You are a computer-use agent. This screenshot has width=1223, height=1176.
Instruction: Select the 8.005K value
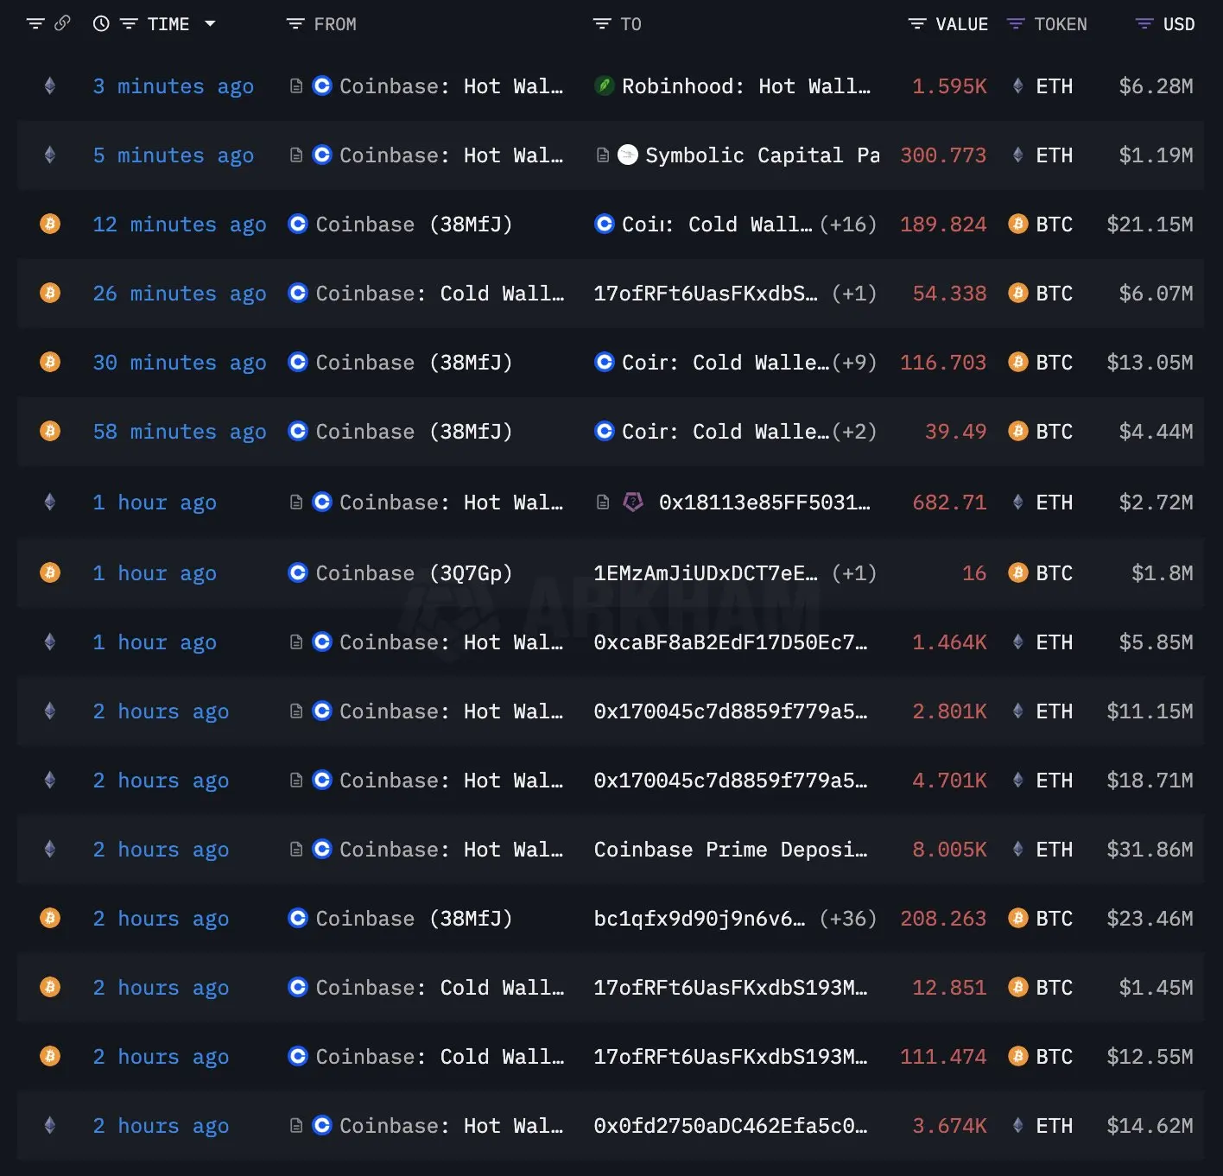pos(949,850)
